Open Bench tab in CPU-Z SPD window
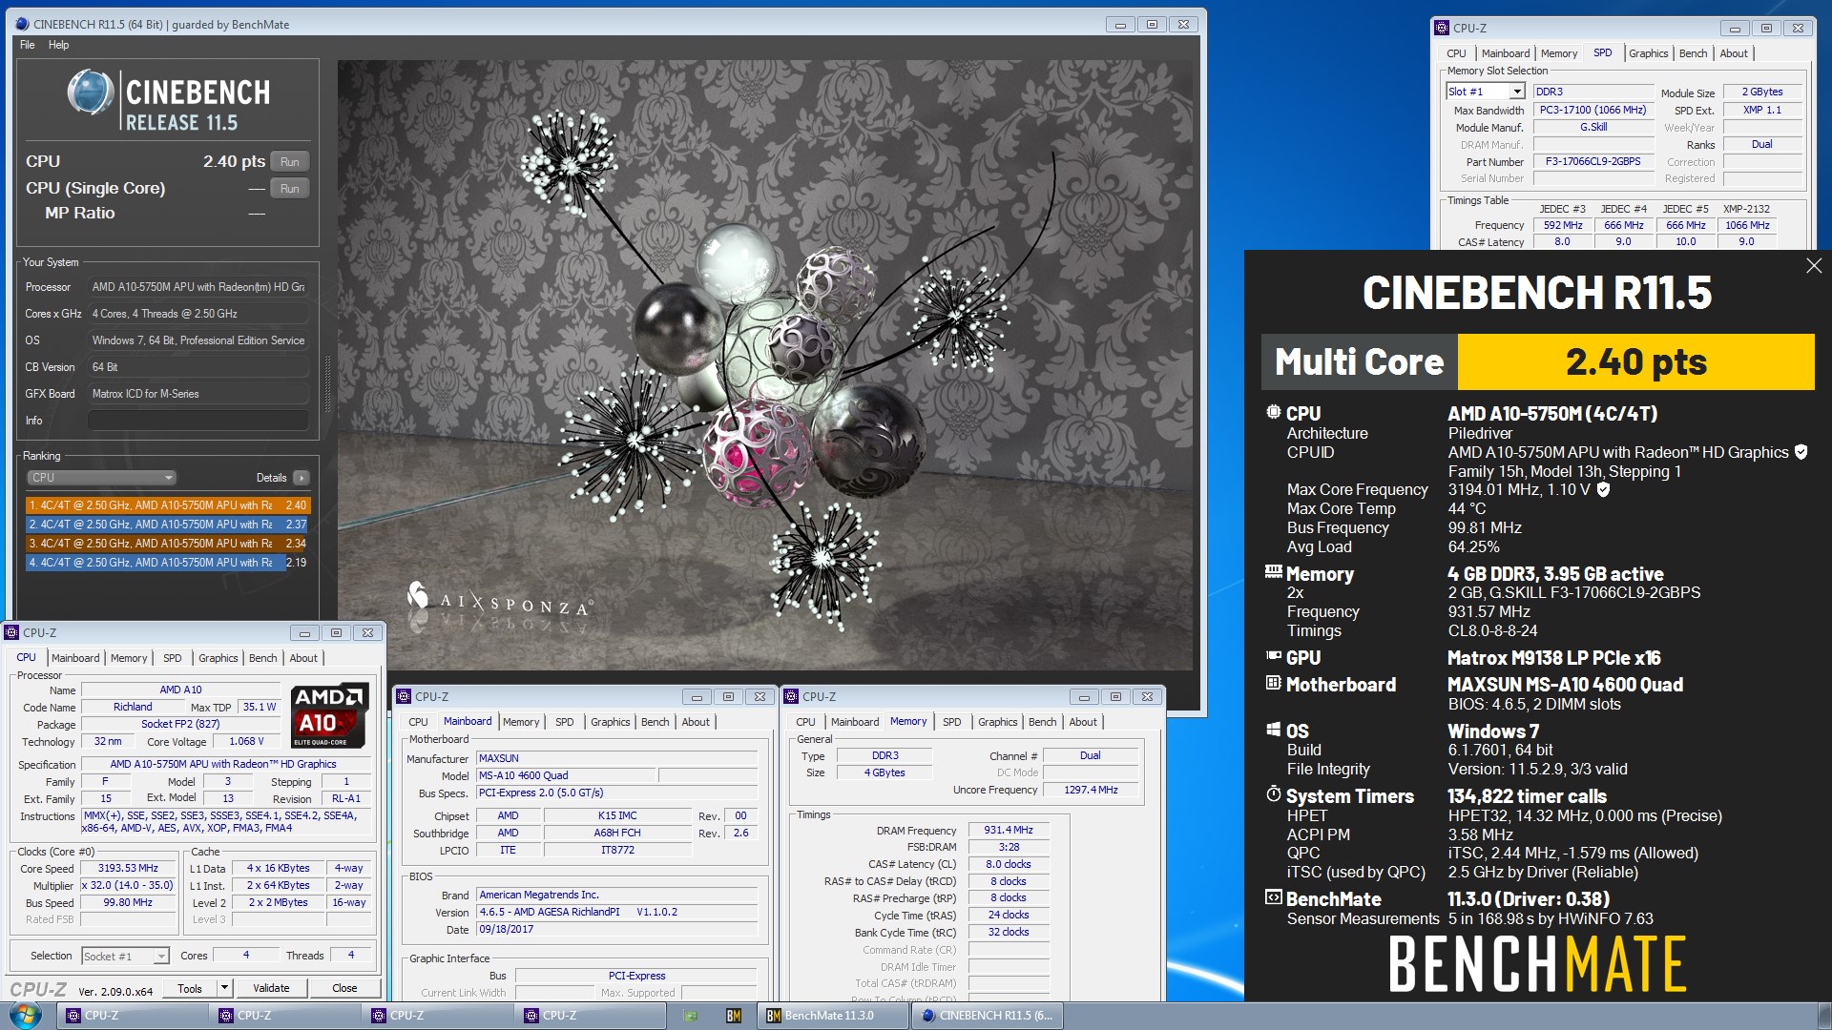The image size is (1832, 1030). 1693,53
